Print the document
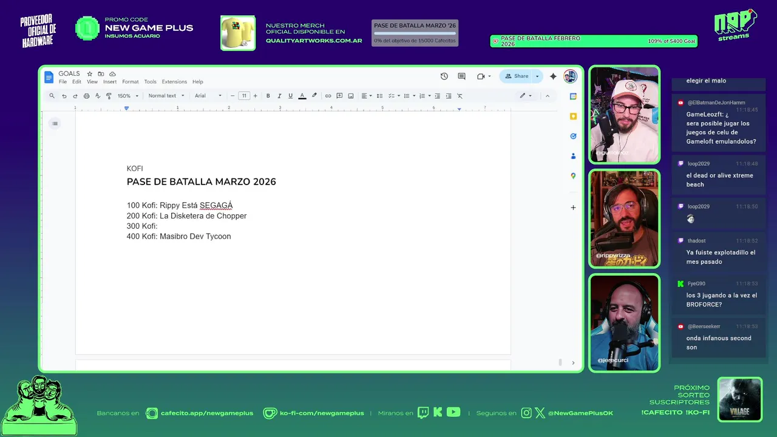The height and width of the screenshot is (437, 777). coord(86,96)
